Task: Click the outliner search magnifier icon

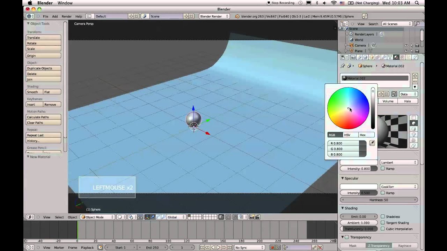Action: click(417, 24)
